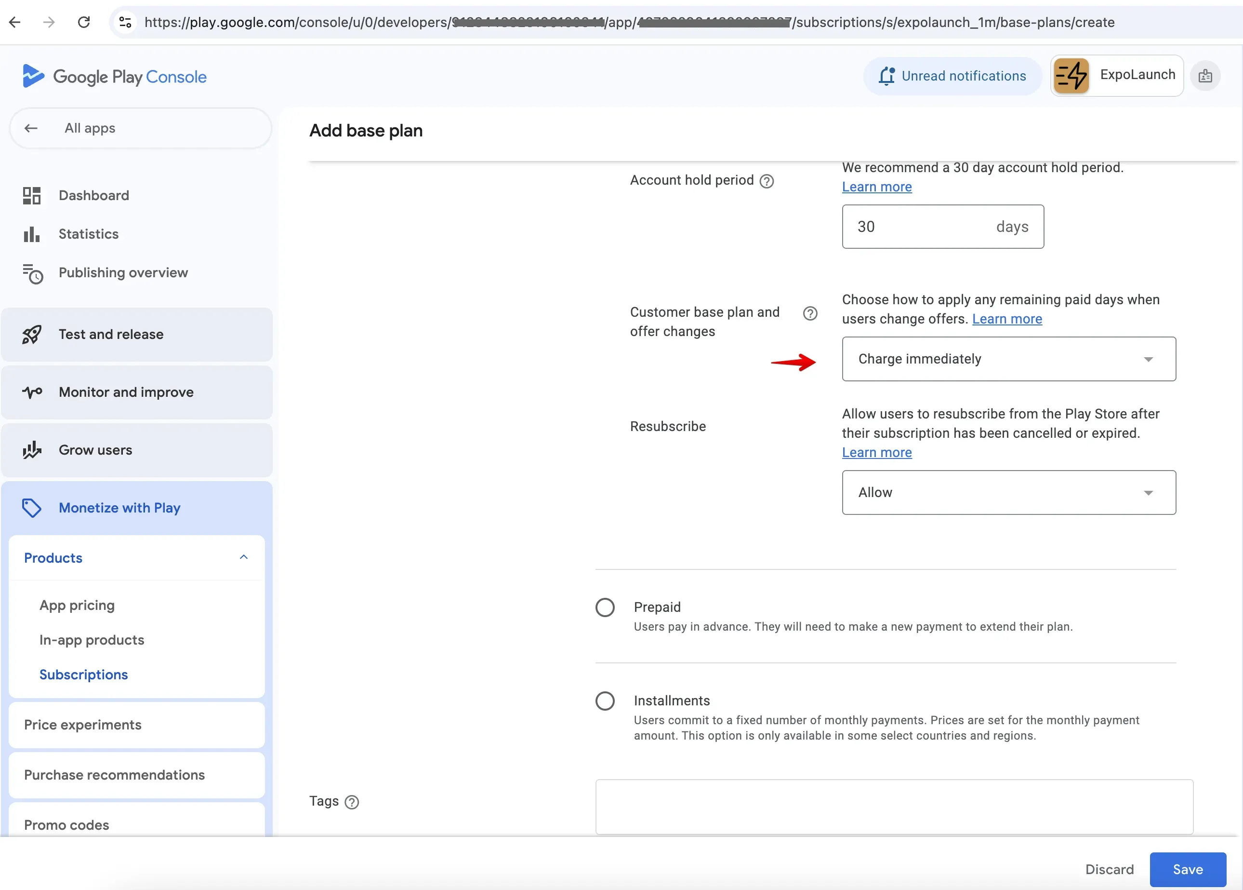Click the Monetize tag icon
This screenshot has height=890, width=1243.
(32, 508)
